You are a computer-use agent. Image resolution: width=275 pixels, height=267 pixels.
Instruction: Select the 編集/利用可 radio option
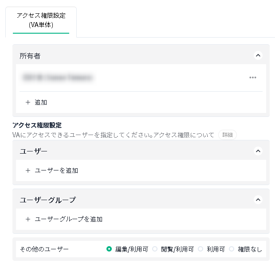109,249
